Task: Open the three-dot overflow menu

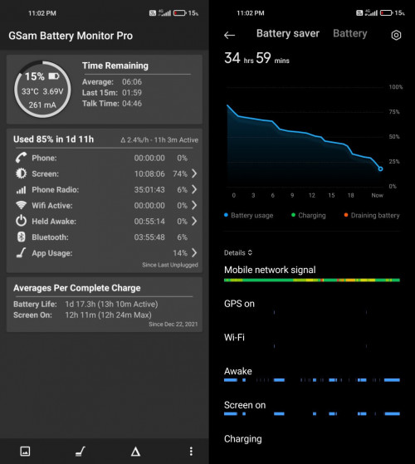Action: (191, 452)
